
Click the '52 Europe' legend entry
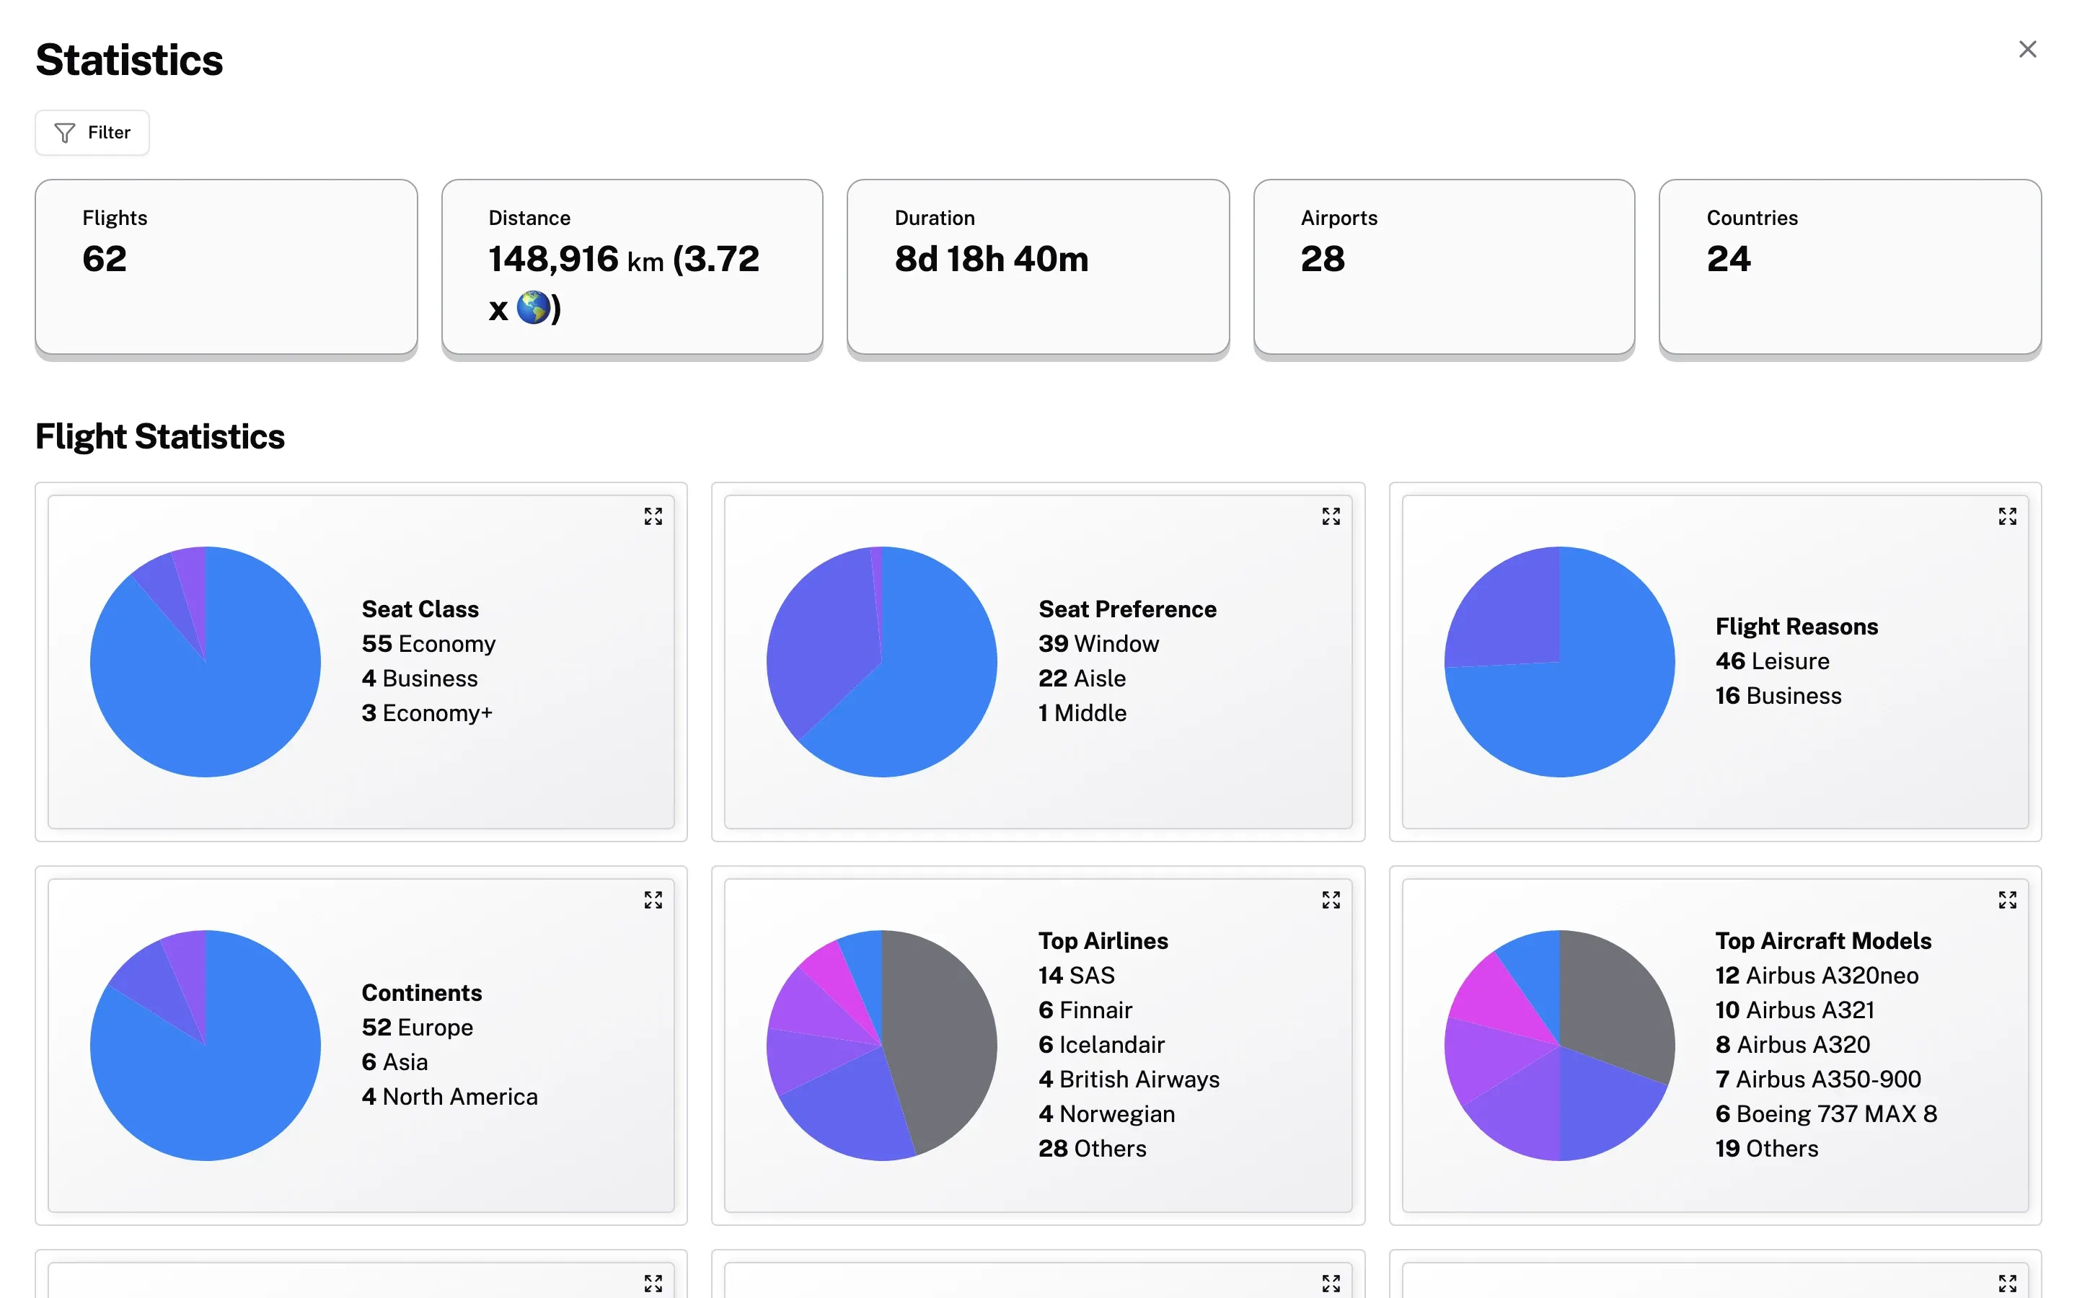point(417,1028)
